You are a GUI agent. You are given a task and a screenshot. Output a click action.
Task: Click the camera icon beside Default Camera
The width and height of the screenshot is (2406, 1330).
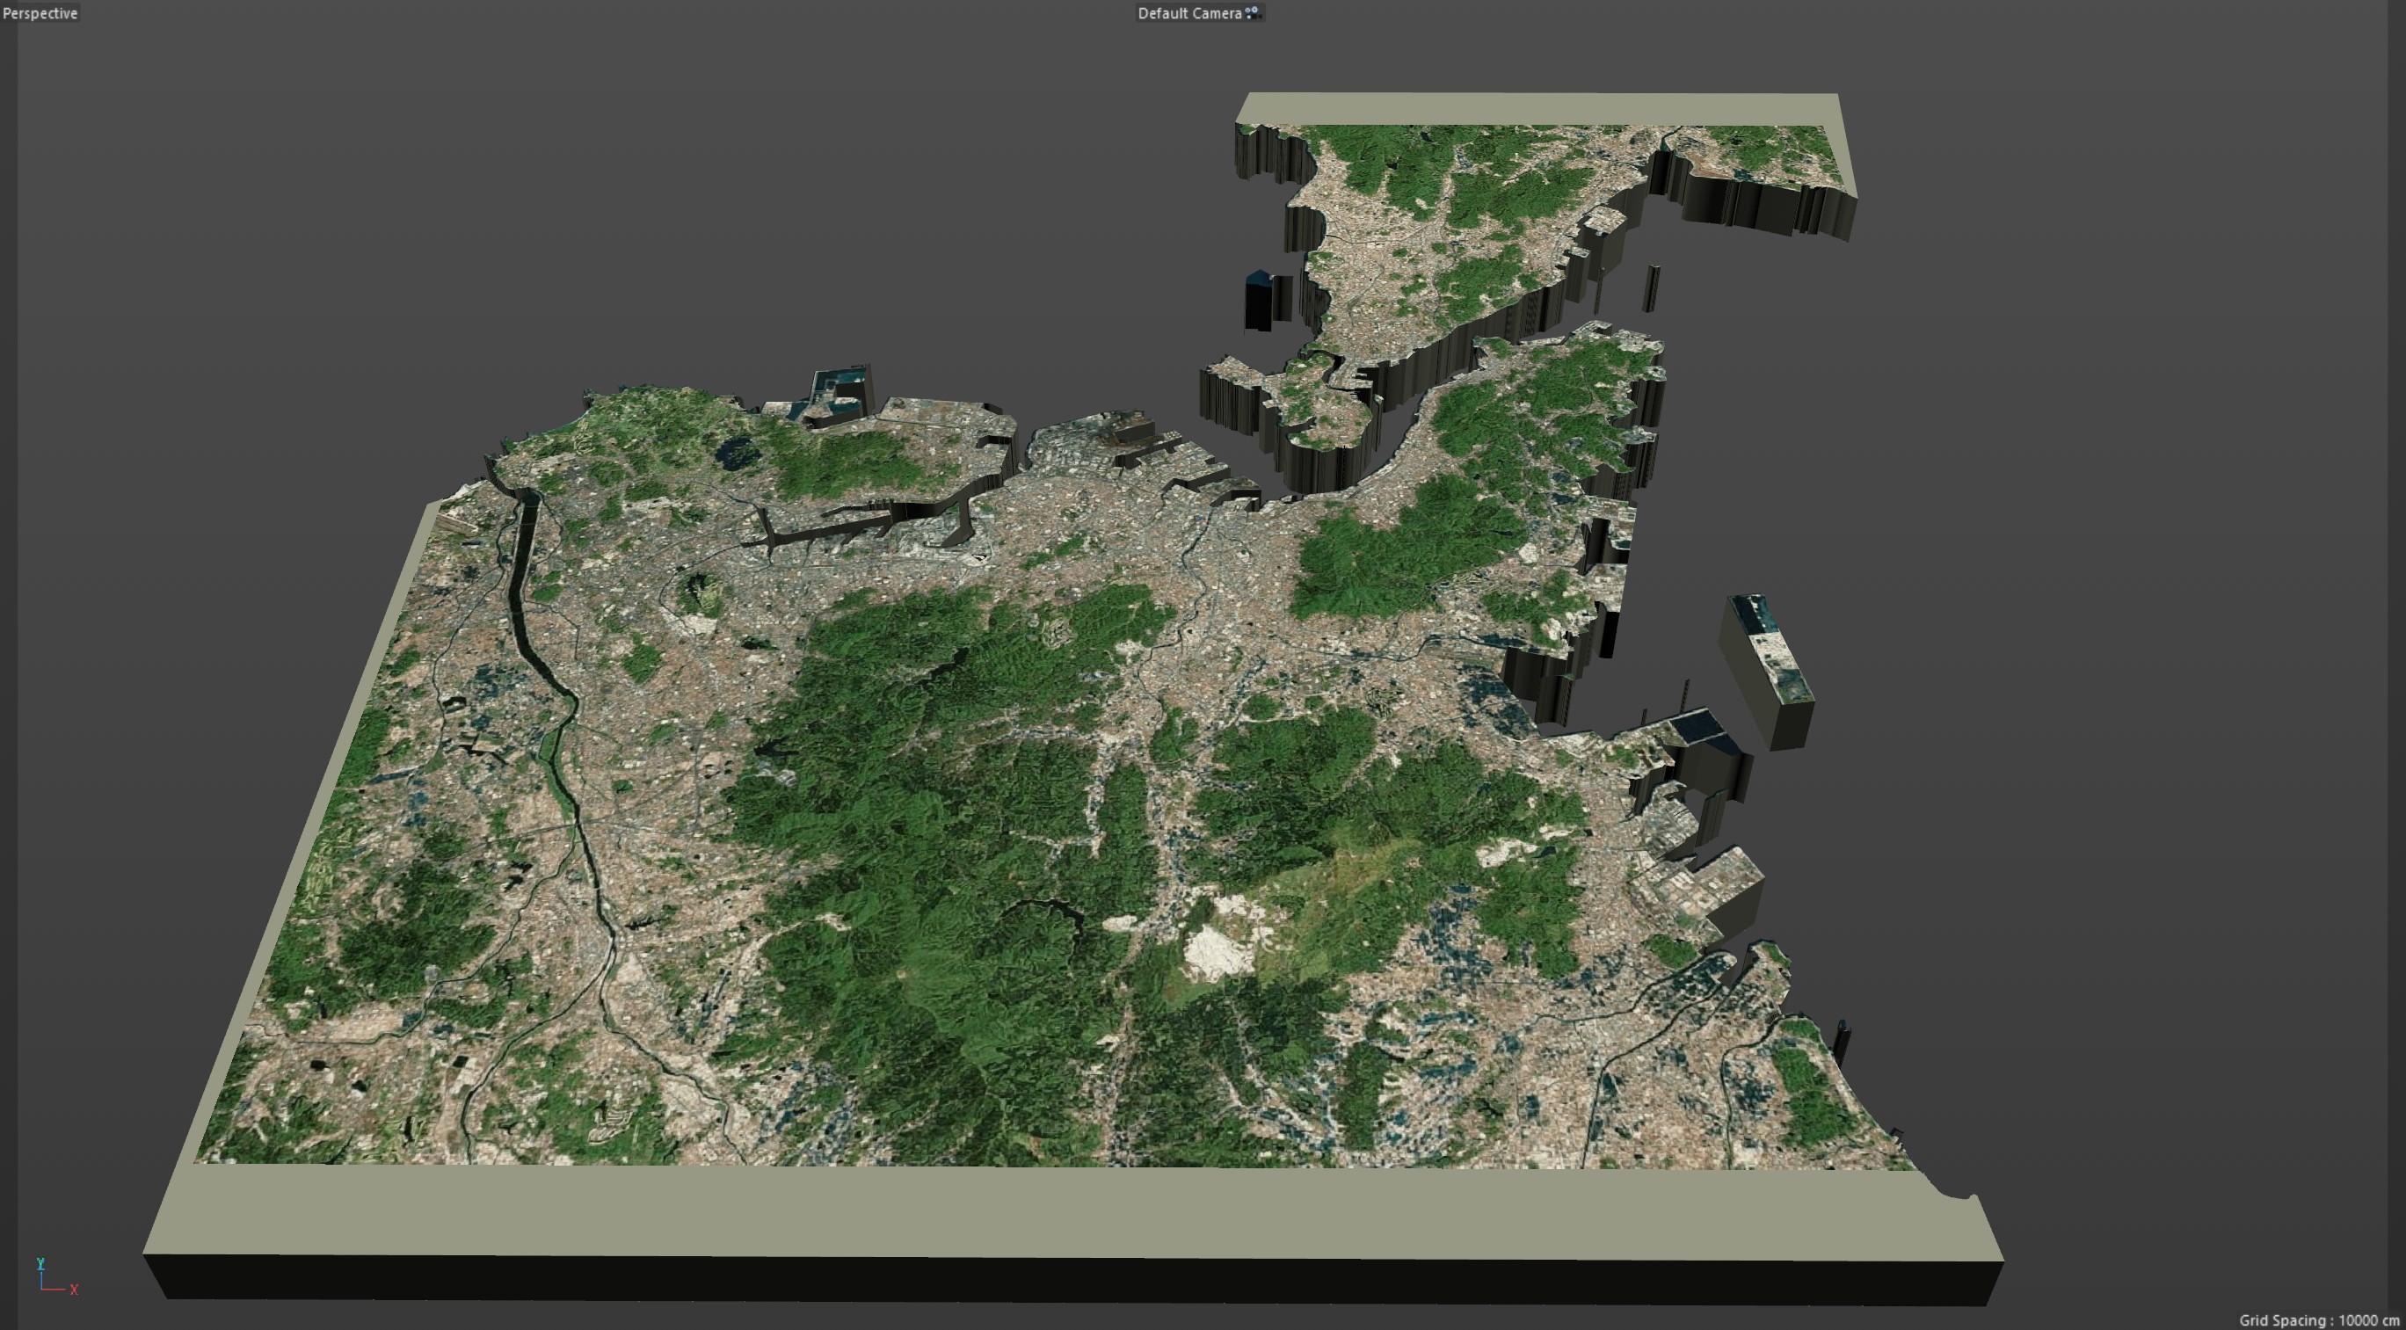(1253, 13)
